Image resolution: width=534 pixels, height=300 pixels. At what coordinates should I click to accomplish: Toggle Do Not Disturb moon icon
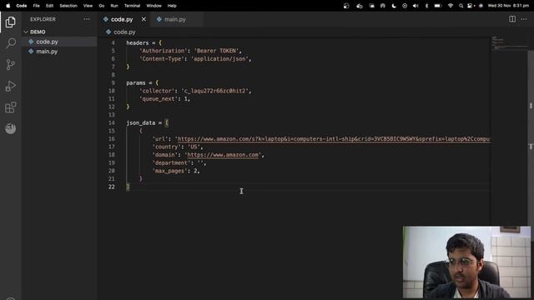click(x=394, y=6)
